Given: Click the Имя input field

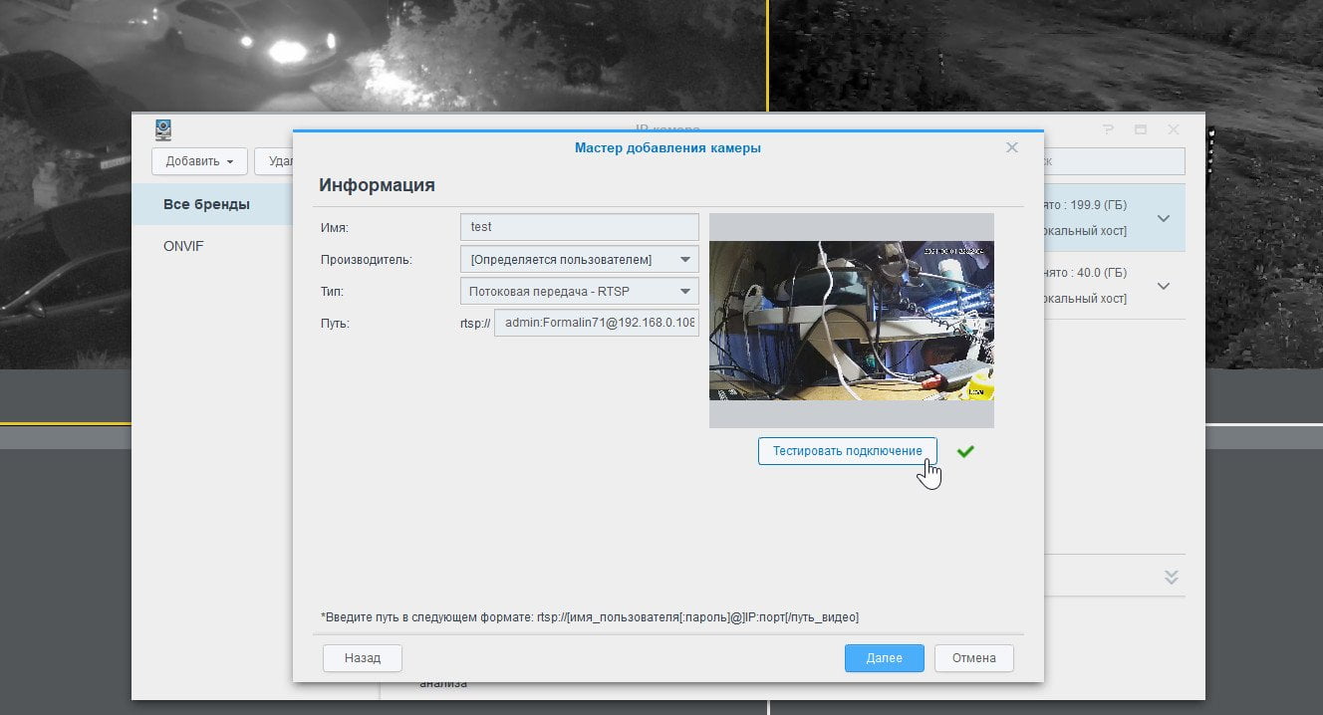Looking at the screenshot, I should [580, 227].
